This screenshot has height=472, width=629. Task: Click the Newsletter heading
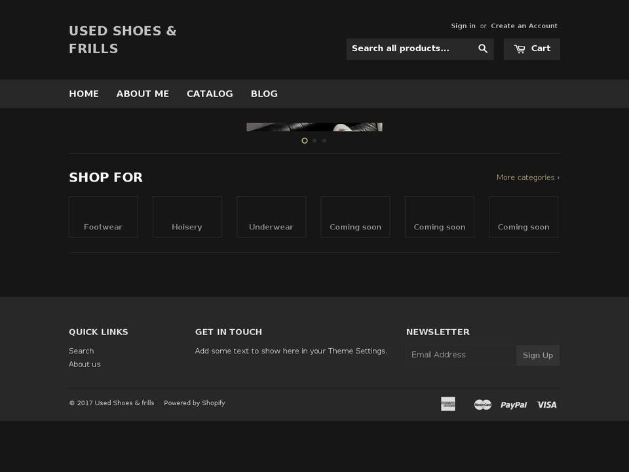pyautogui.click(x=438, y=332)
